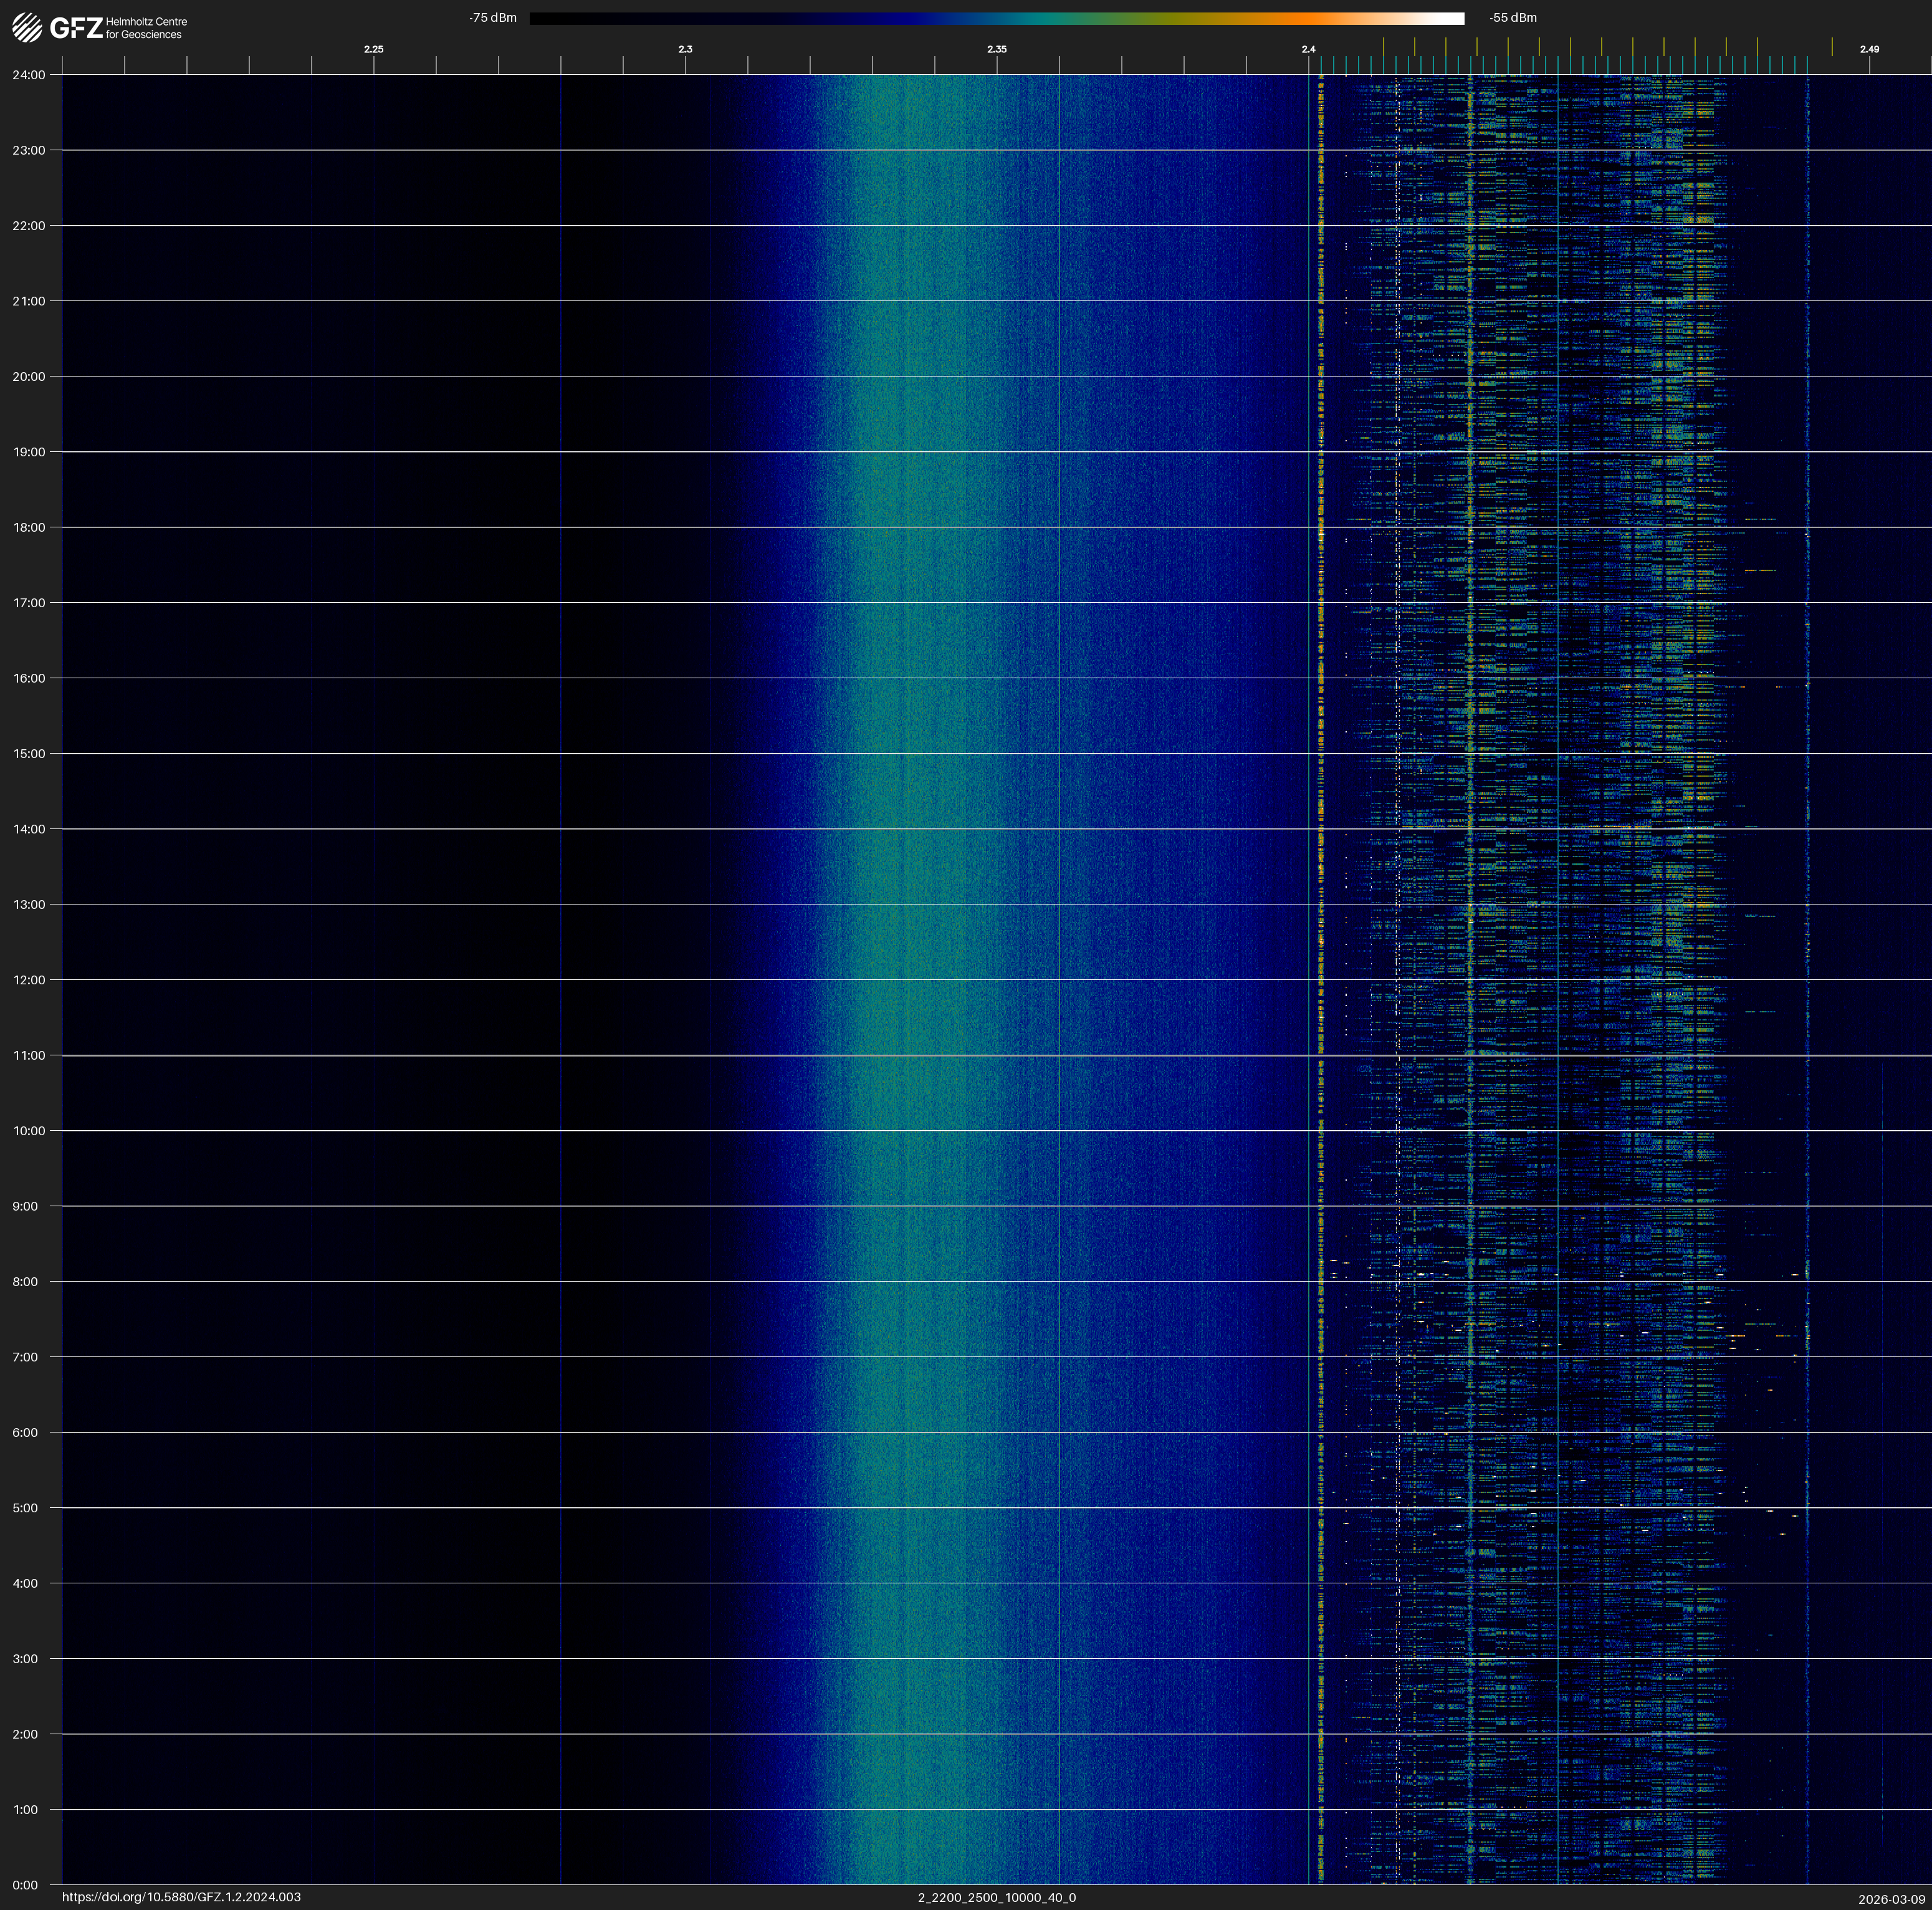
Task: Click the 21:00 time axis label
Action: (29, 301)
